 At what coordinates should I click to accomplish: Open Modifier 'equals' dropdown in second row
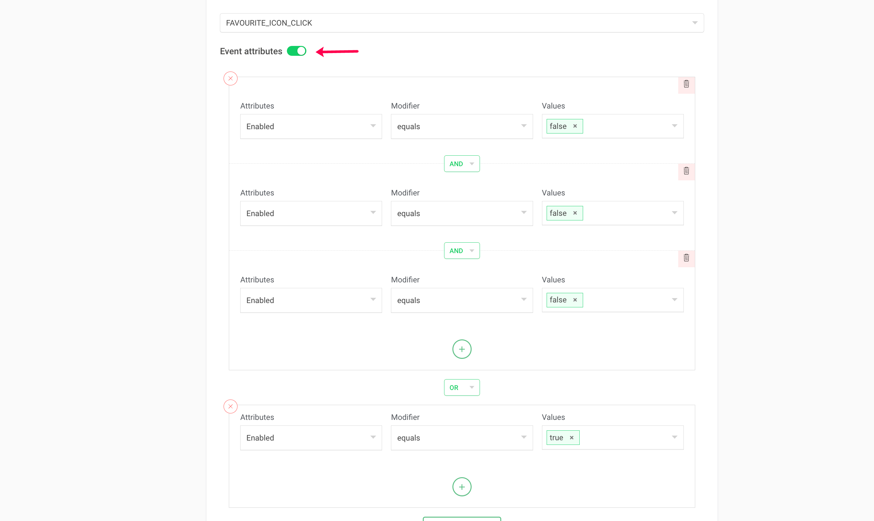461,213
